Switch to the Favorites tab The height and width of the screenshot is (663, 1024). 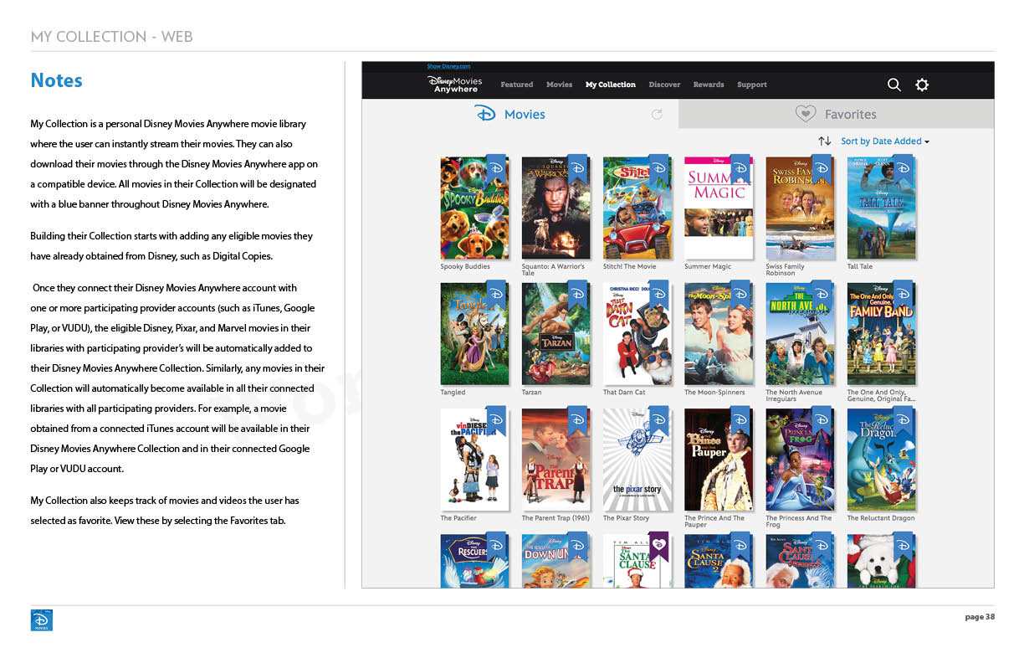pos(837,114)
